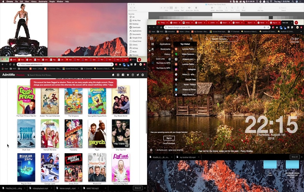Image resolution: width=304 pixels, height=192 pixels.
Task: Open the Action gear dropdown in Finder
Action: coord(213,8)
